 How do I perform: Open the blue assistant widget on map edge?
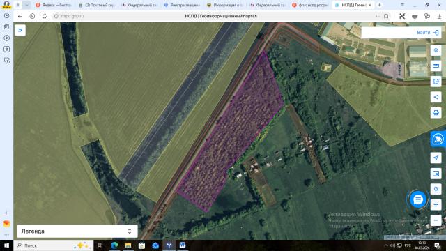(438, 139)
